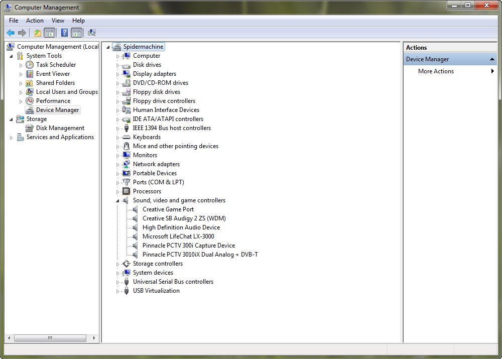Open the View menu

pos(58,21)
